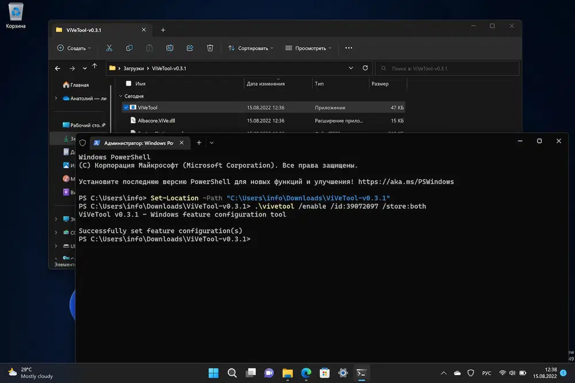This screenshot has width=575, height=383.
Task: Uncheck the ViVeTool file checkbox
Action: coord(126,108)
